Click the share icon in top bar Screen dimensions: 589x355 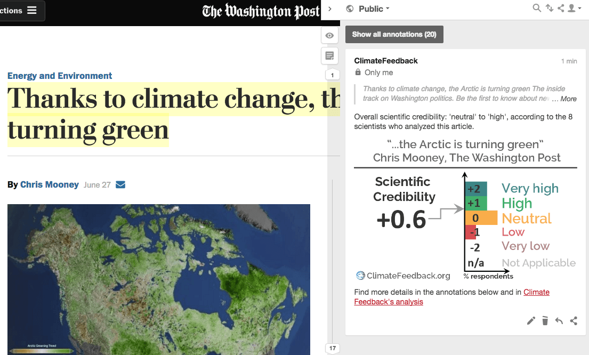point(561,8)
